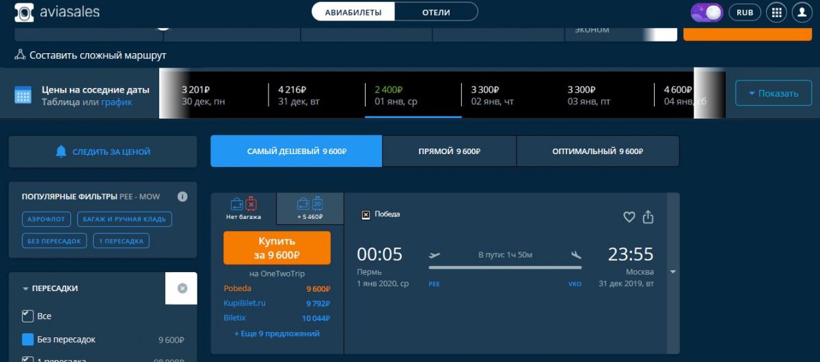Uncheck the 'Без пересадок' checkbox
The height and width of the screenshot is (362, 820).
(x=28, y=340)
